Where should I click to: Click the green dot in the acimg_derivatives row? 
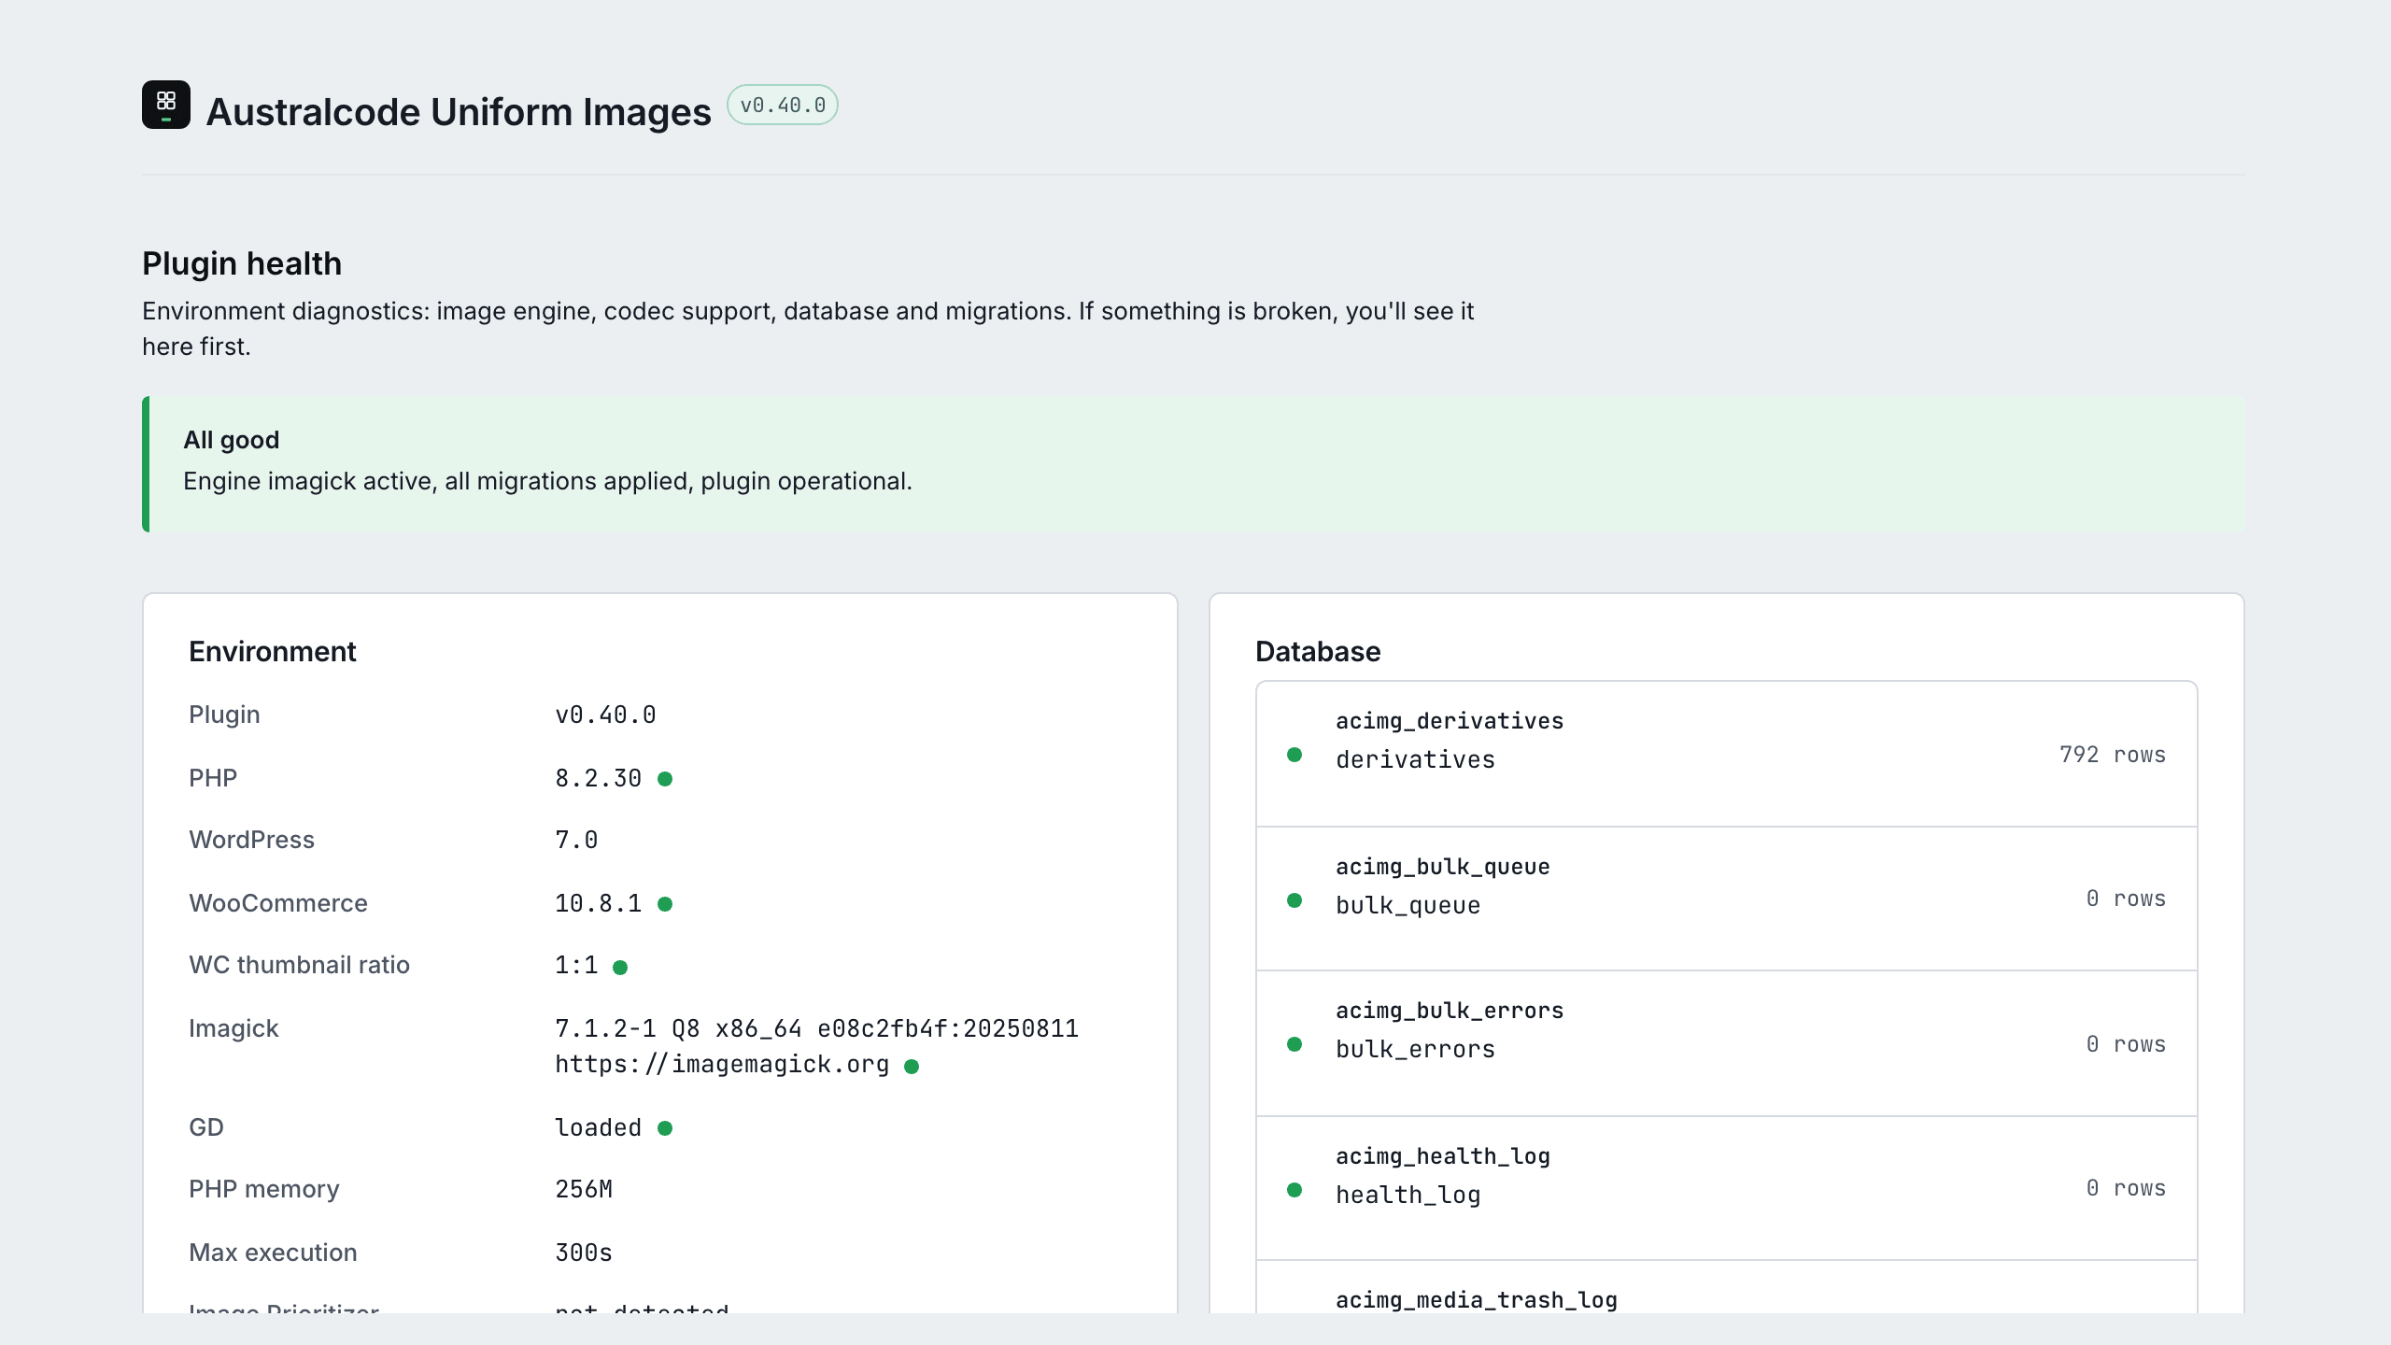1295,755
